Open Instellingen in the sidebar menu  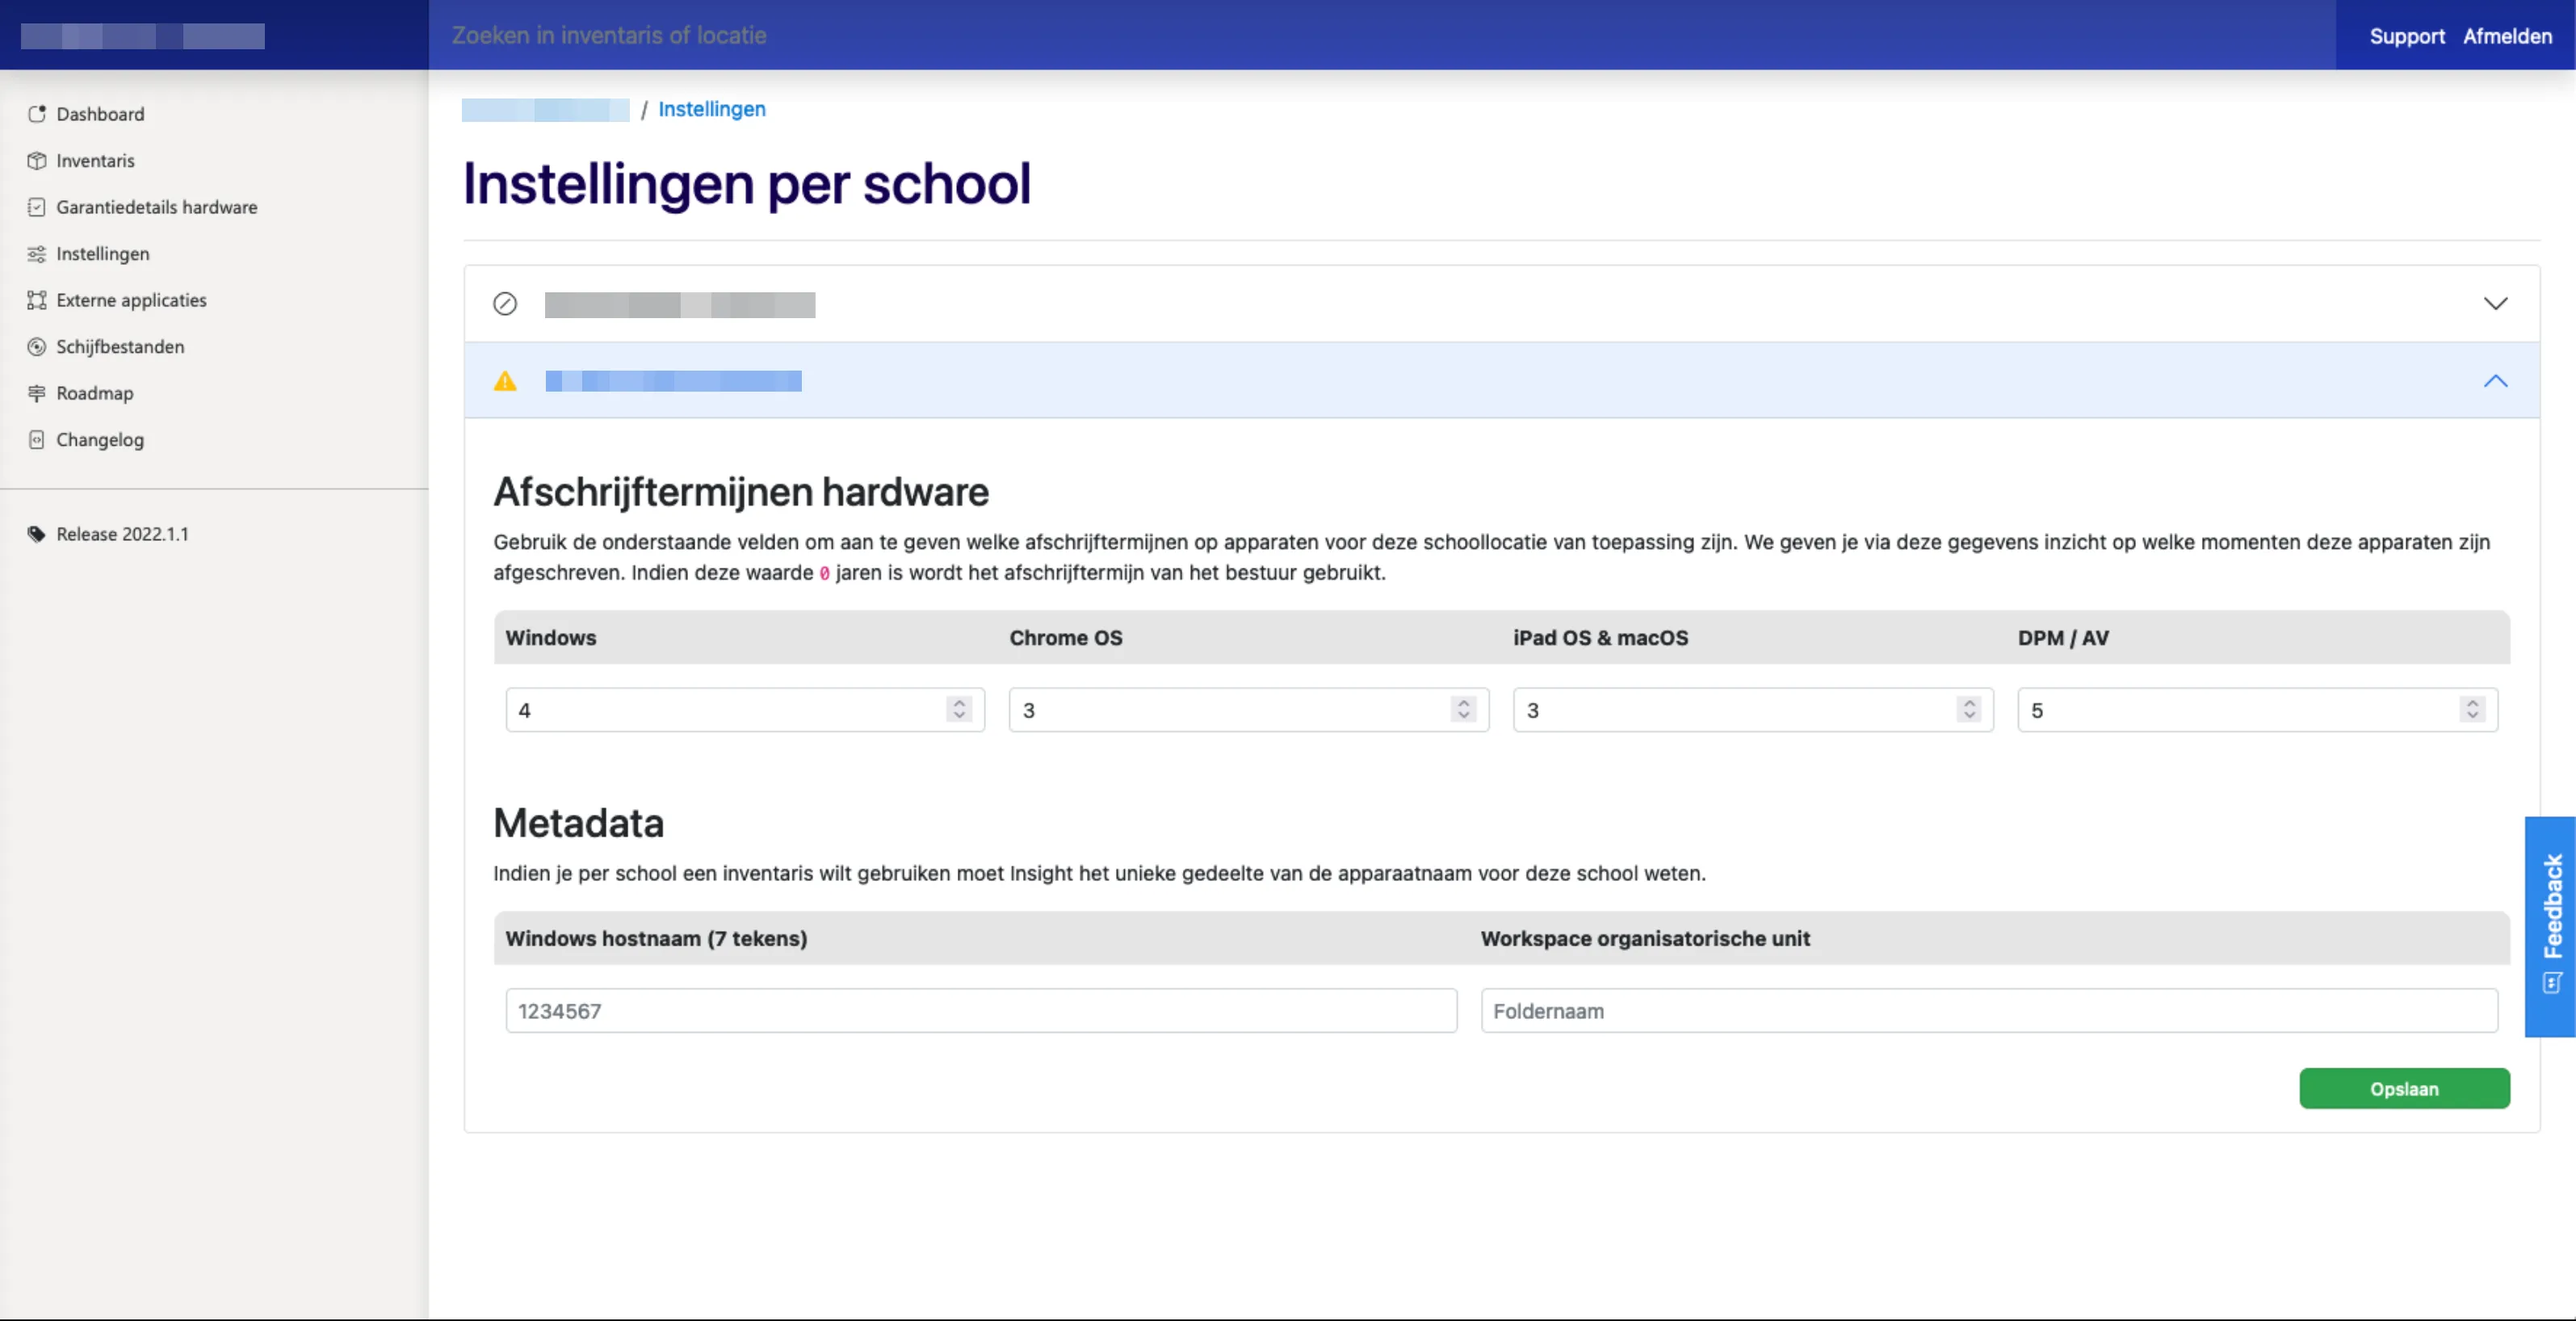click(102, 254)
